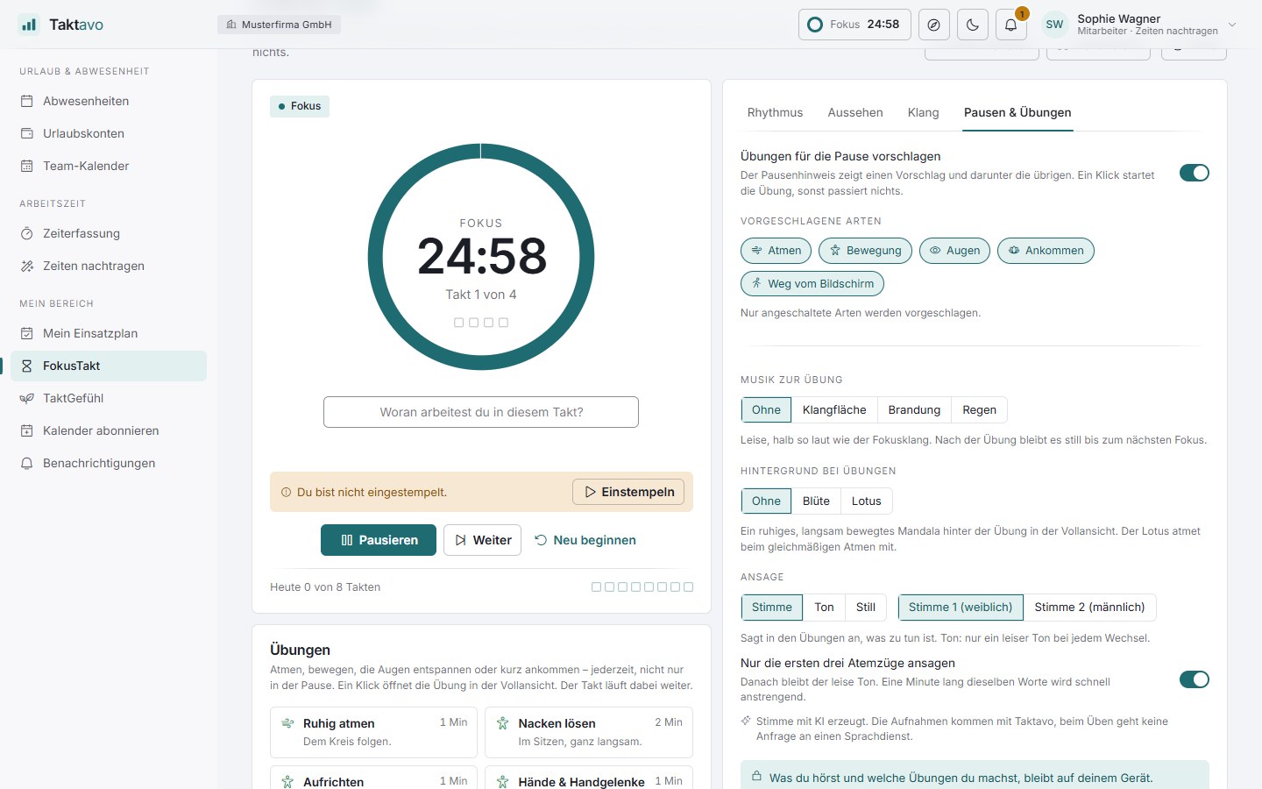Viewport: 1262px width, 789px height.
Task: Toggle the Bewegung exercise type chip
Action: tap(865, 251)
